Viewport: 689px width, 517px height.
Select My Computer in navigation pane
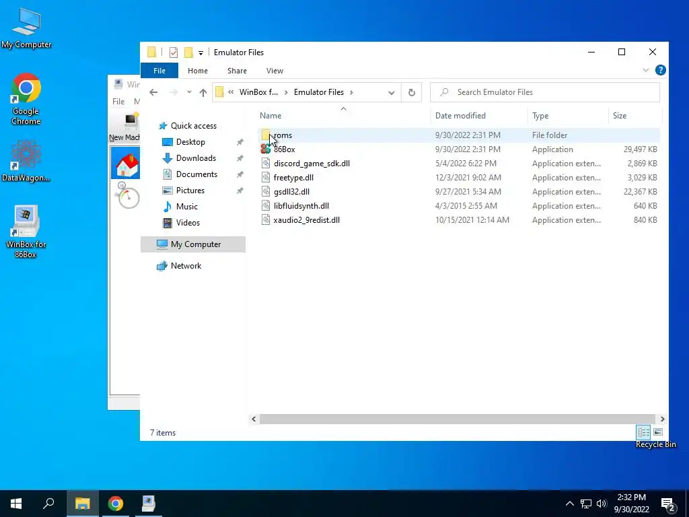[x=193, y=244]
